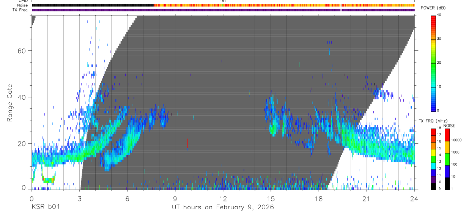Click the "TX FRQ (MHz)" legend title
Viewport: 466px width, 215px height.
[x=432, y=121]
